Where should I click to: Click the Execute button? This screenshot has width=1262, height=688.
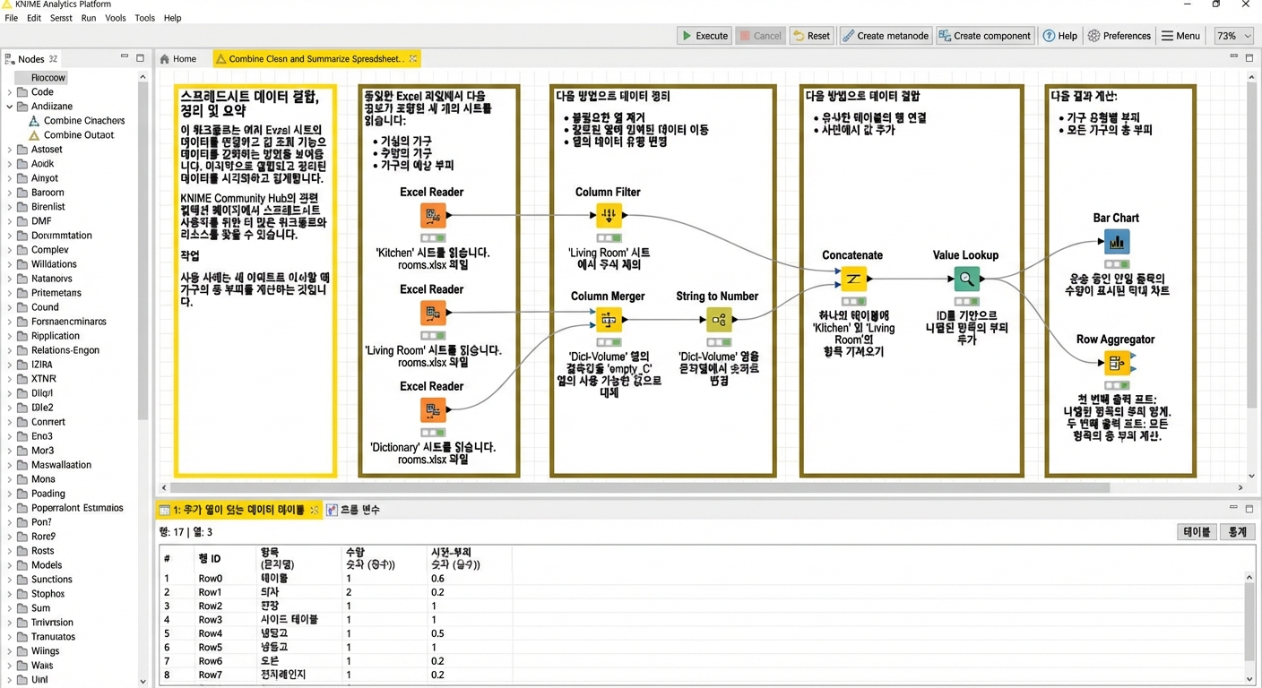click(704, 36)
